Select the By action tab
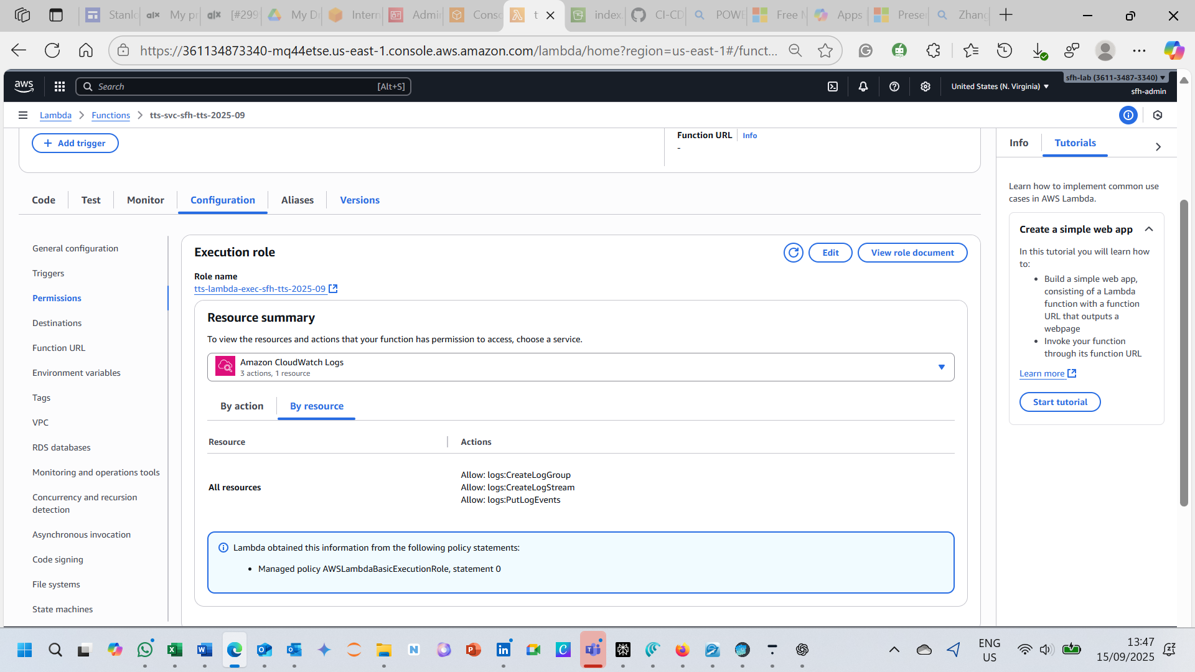The width and height of the screenshot is (1195, 672). [x=242, y=406]
